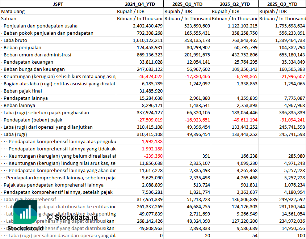Image resolution: width=306 pixels, height=239 pixels.
Task: Select the 2025_Q1_YTD column header
Action: (187, 4)
